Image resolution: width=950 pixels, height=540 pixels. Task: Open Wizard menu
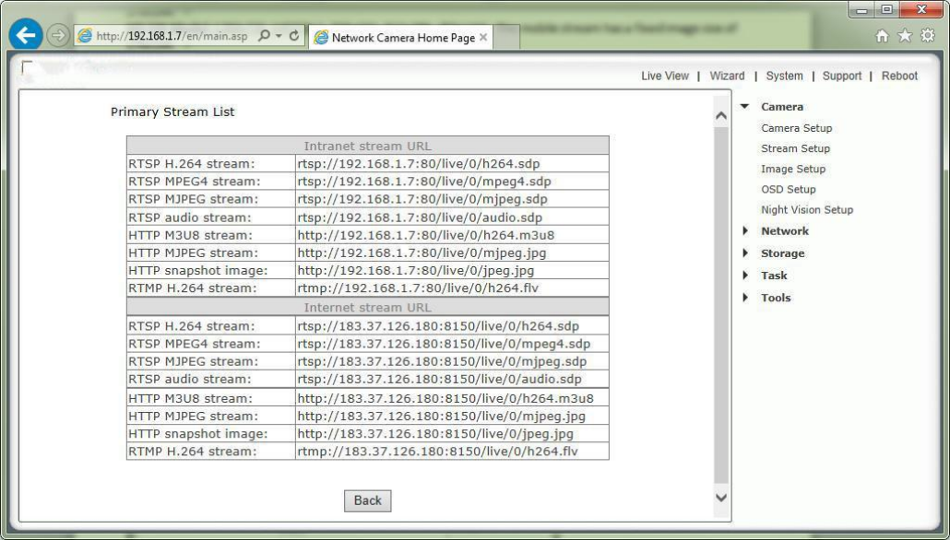[727, 76]
